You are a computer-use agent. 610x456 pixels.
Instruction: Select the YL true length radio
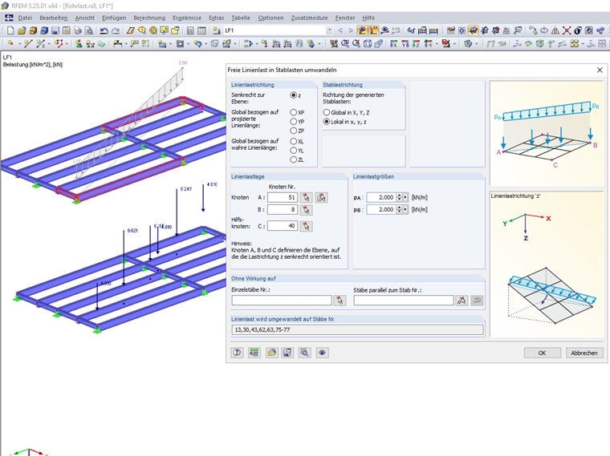(x=293, y=151)
